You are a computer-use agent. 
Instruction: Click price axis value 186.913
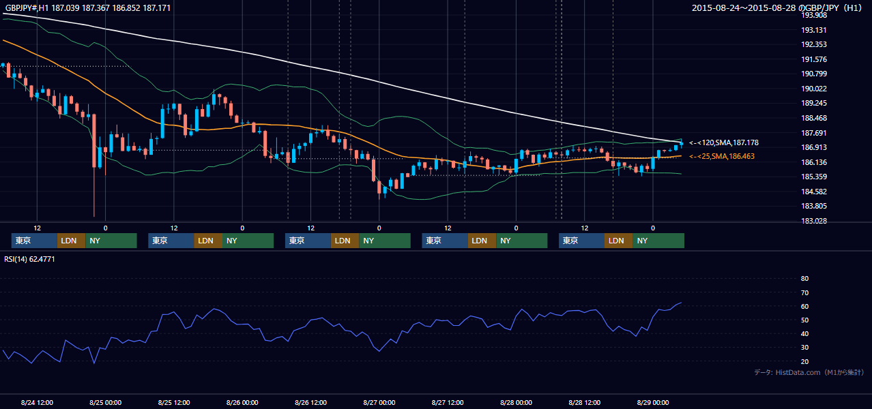(x=814, y=147)
